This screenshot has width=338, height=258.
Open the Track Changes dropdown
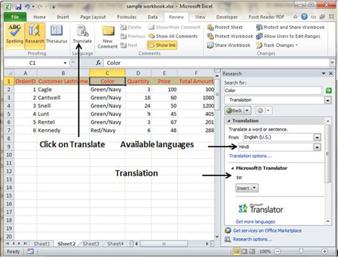[277, 45]
